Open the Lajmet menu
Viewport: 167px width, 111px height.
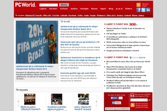[43, 9]
